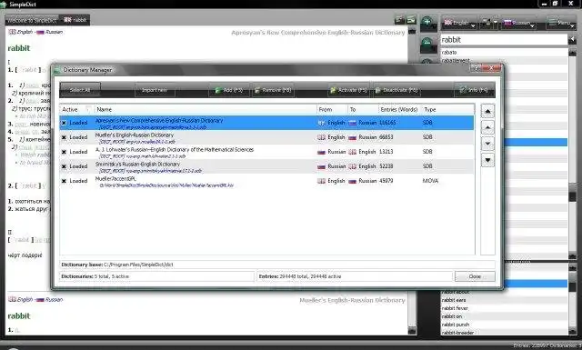582x350 pixels.
Task: Uncheck active box for Smirnitsky's Russian-English Dictionary
Action: (x=64, y=166)
